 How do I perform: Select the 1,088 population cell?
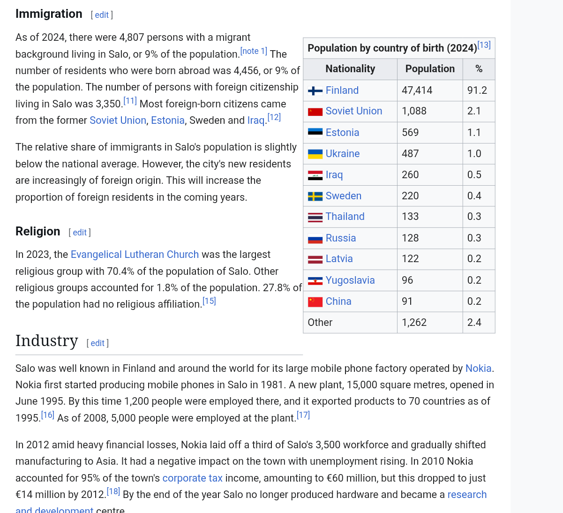coord(430,112)
